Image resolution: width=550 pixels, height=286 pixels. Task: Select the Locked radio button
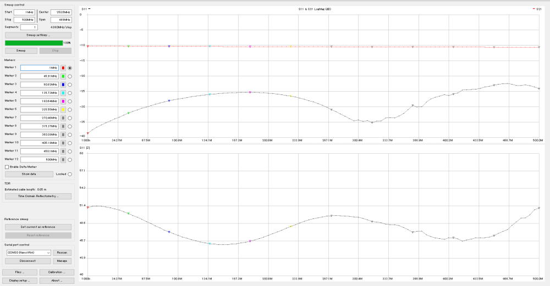coord(70,174)
